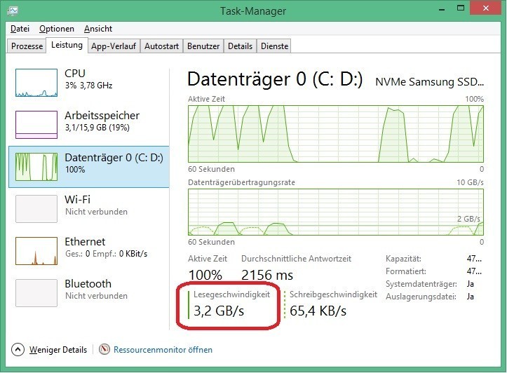Click the Kapazität label
507x373 pixels.
coord(403,259)
